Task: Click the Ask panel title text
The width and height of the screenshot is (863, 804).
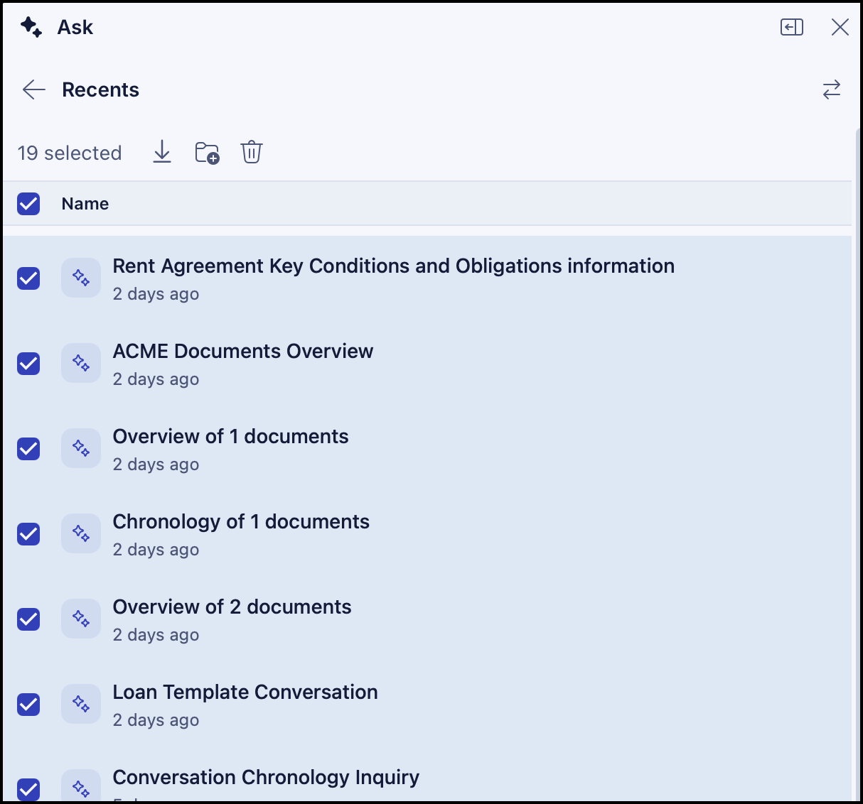Action: tap(75, 27)
